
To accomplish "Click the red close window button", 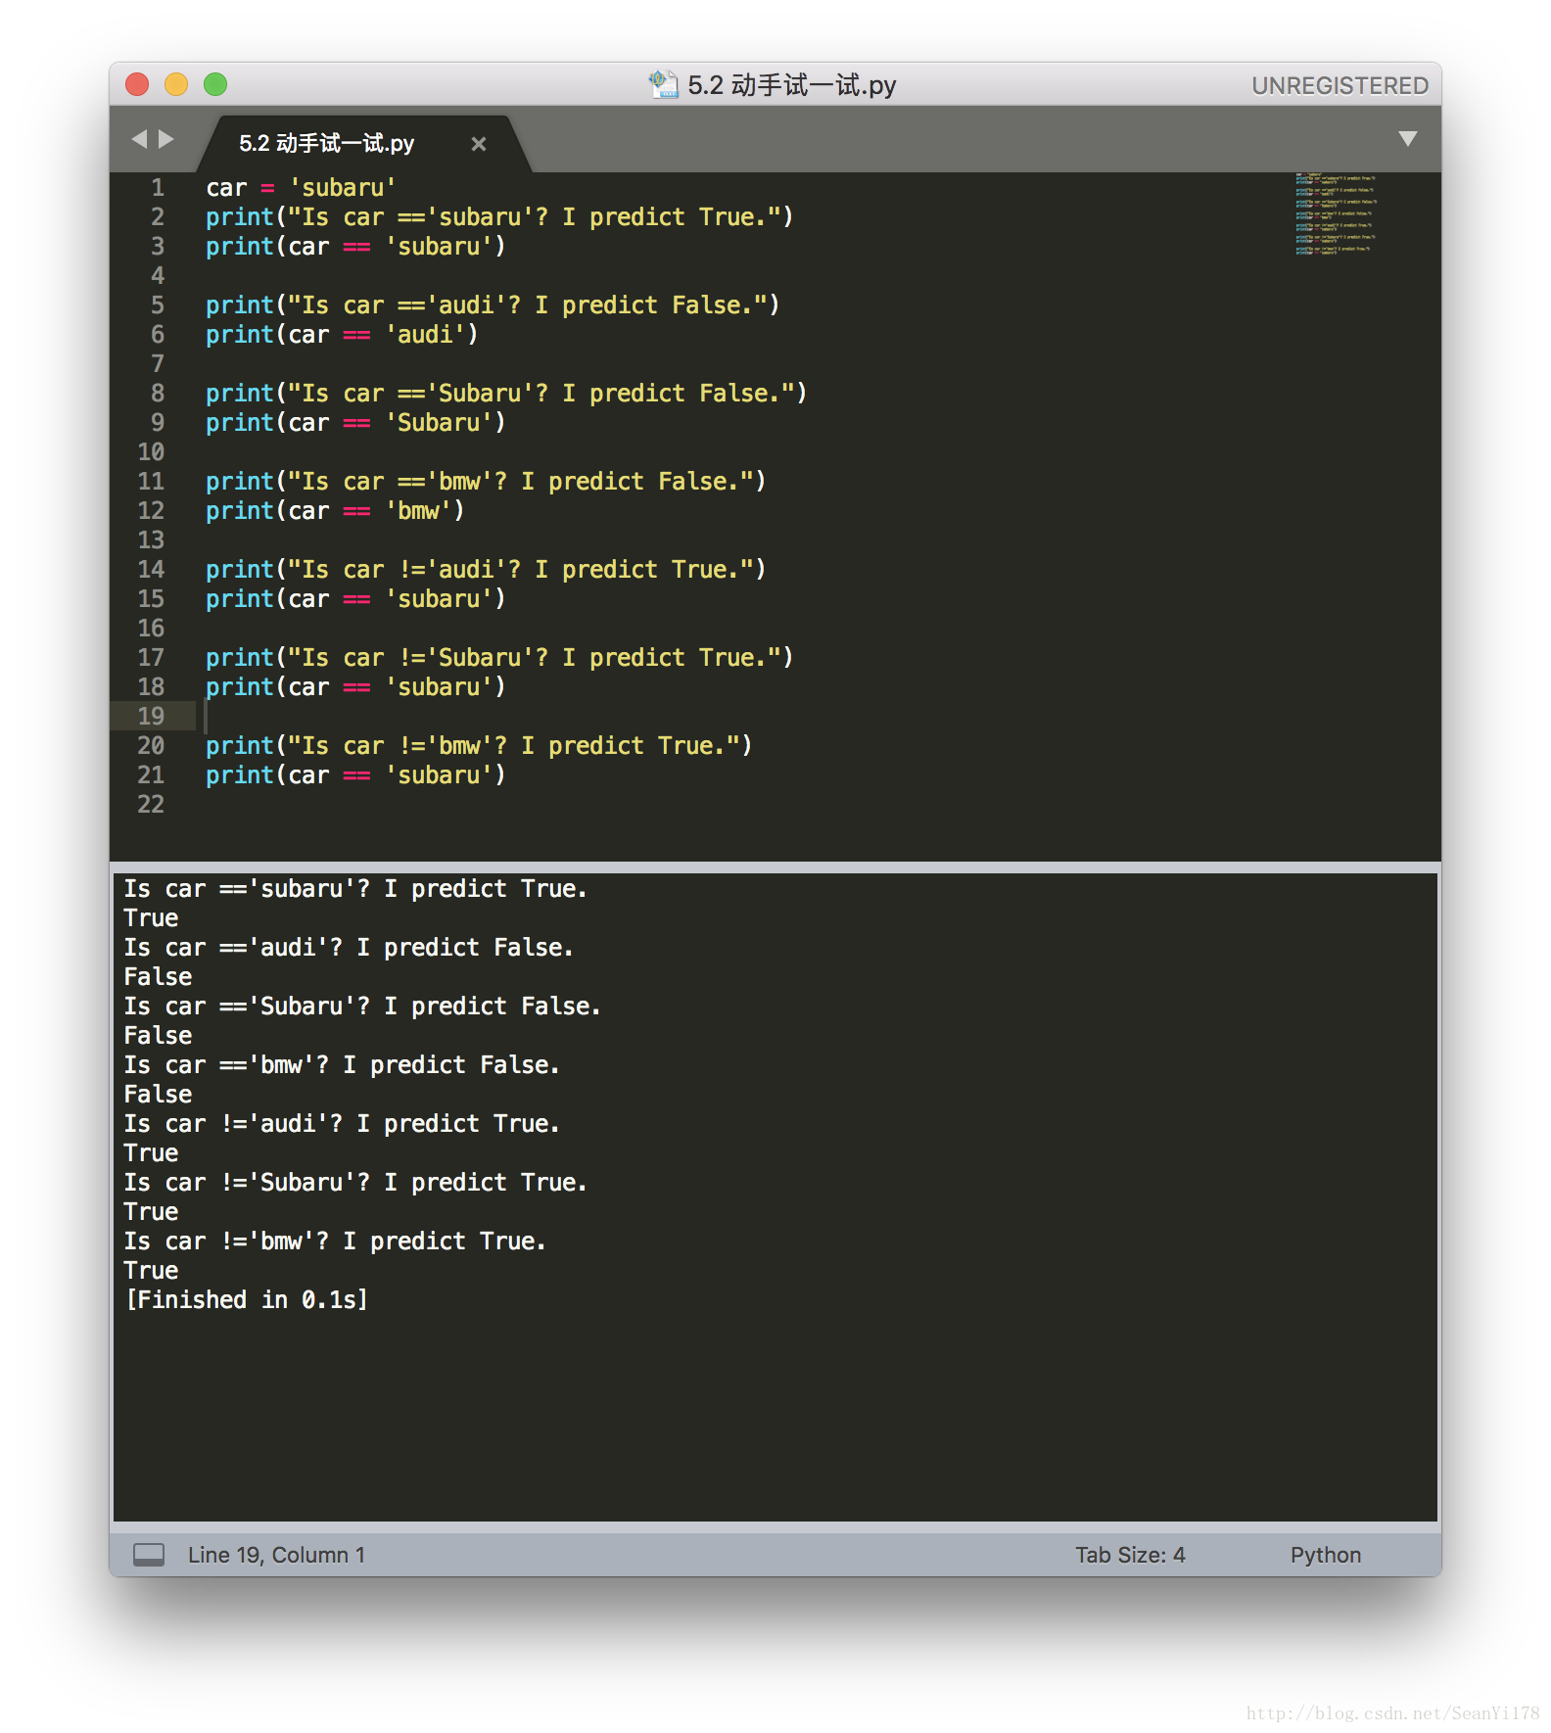I will point(137,85).
